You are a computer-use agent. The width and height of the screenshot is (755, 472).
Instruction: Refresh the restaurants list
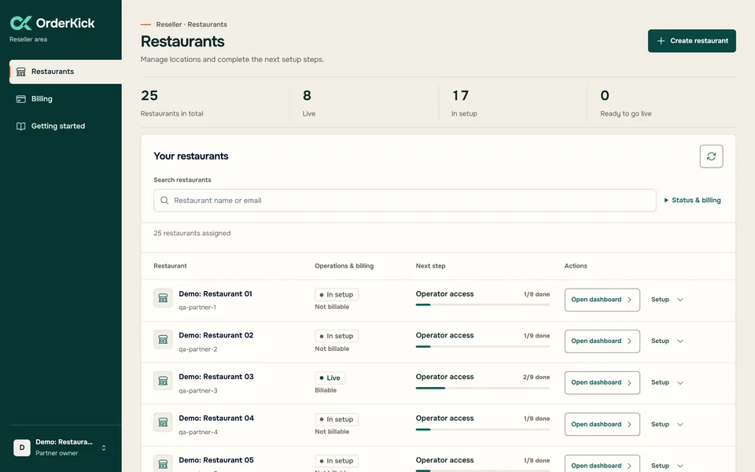coord(711,156)
